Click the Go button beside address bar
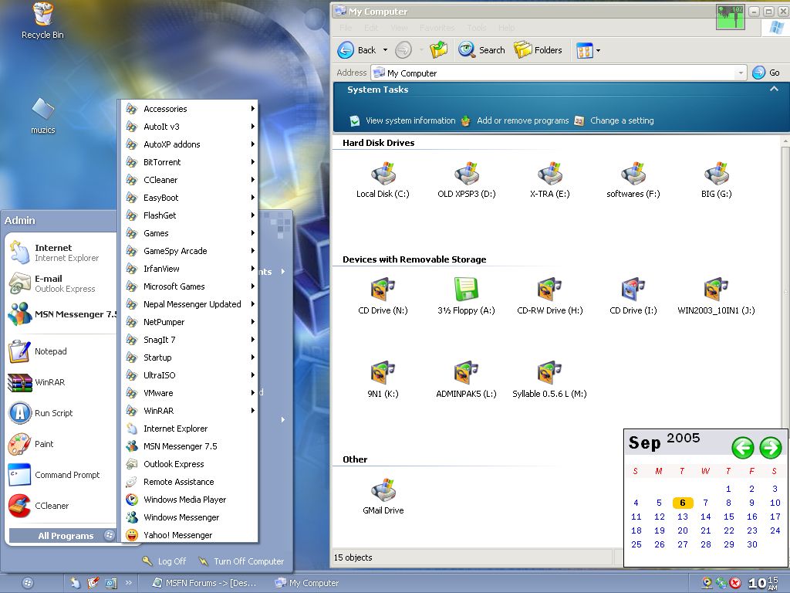 click(766, 73)
